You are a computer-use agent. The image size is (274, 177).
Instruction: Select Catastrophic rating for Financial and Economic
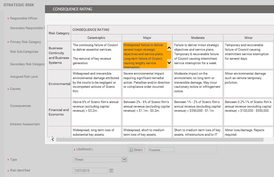click(x=96, y=112)
